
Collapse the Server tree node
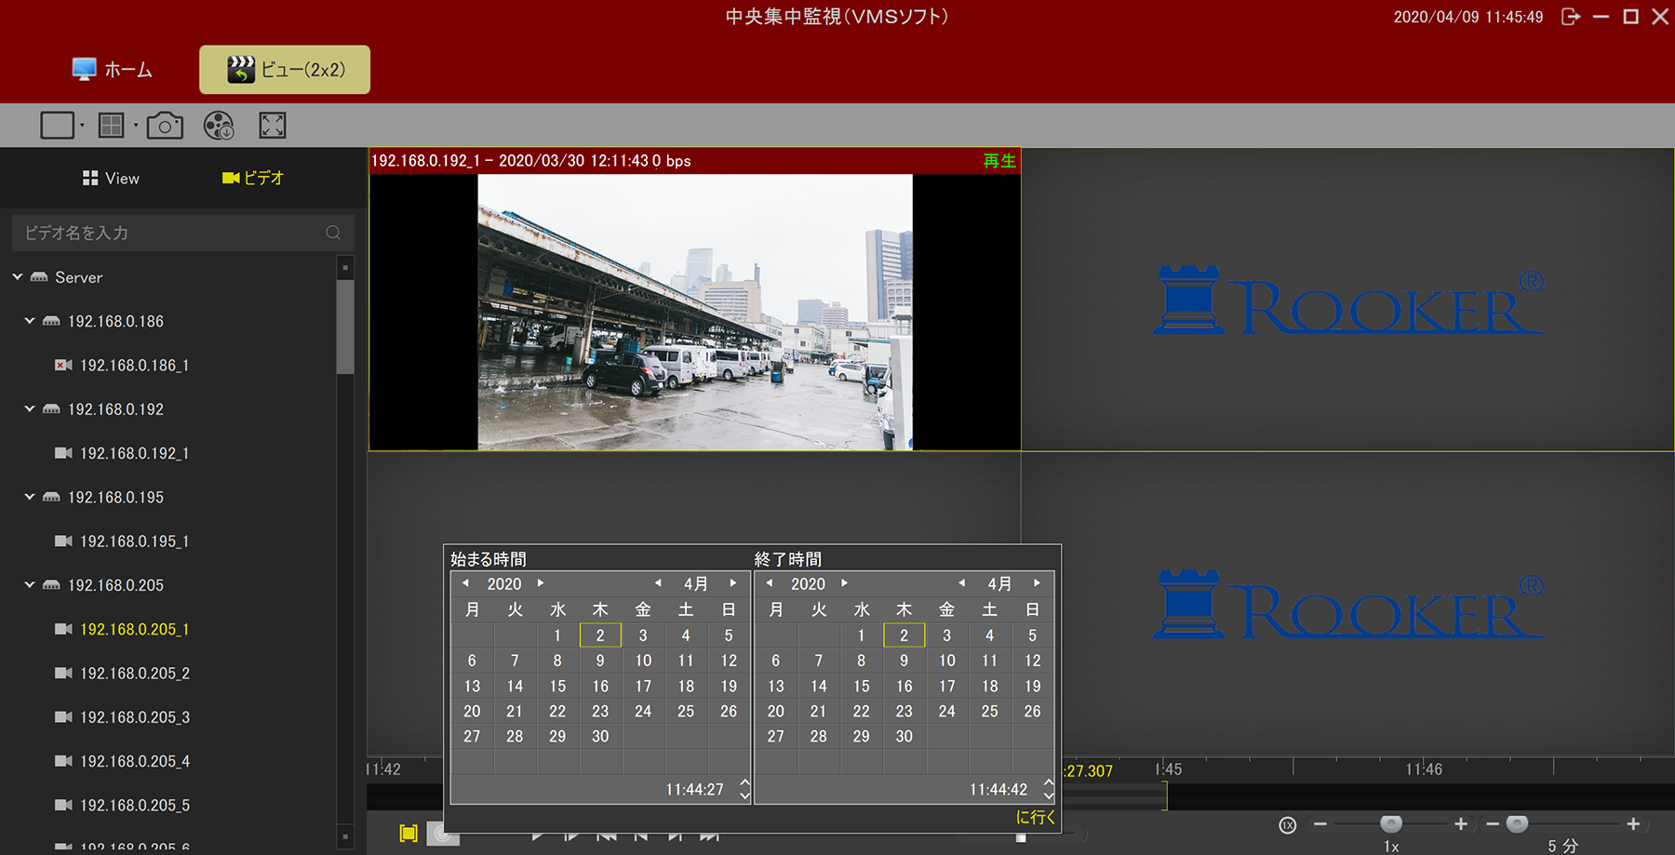click(x=18, y=277)
